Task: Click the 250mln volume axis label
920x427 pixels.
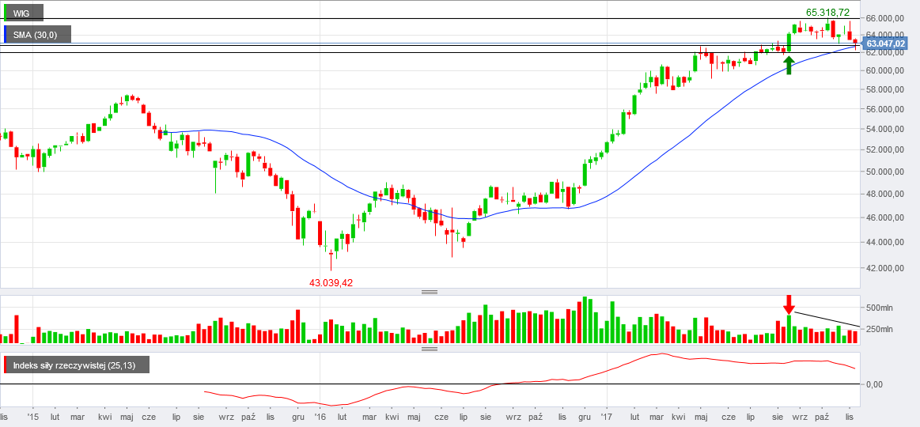Action: (879, 330)
